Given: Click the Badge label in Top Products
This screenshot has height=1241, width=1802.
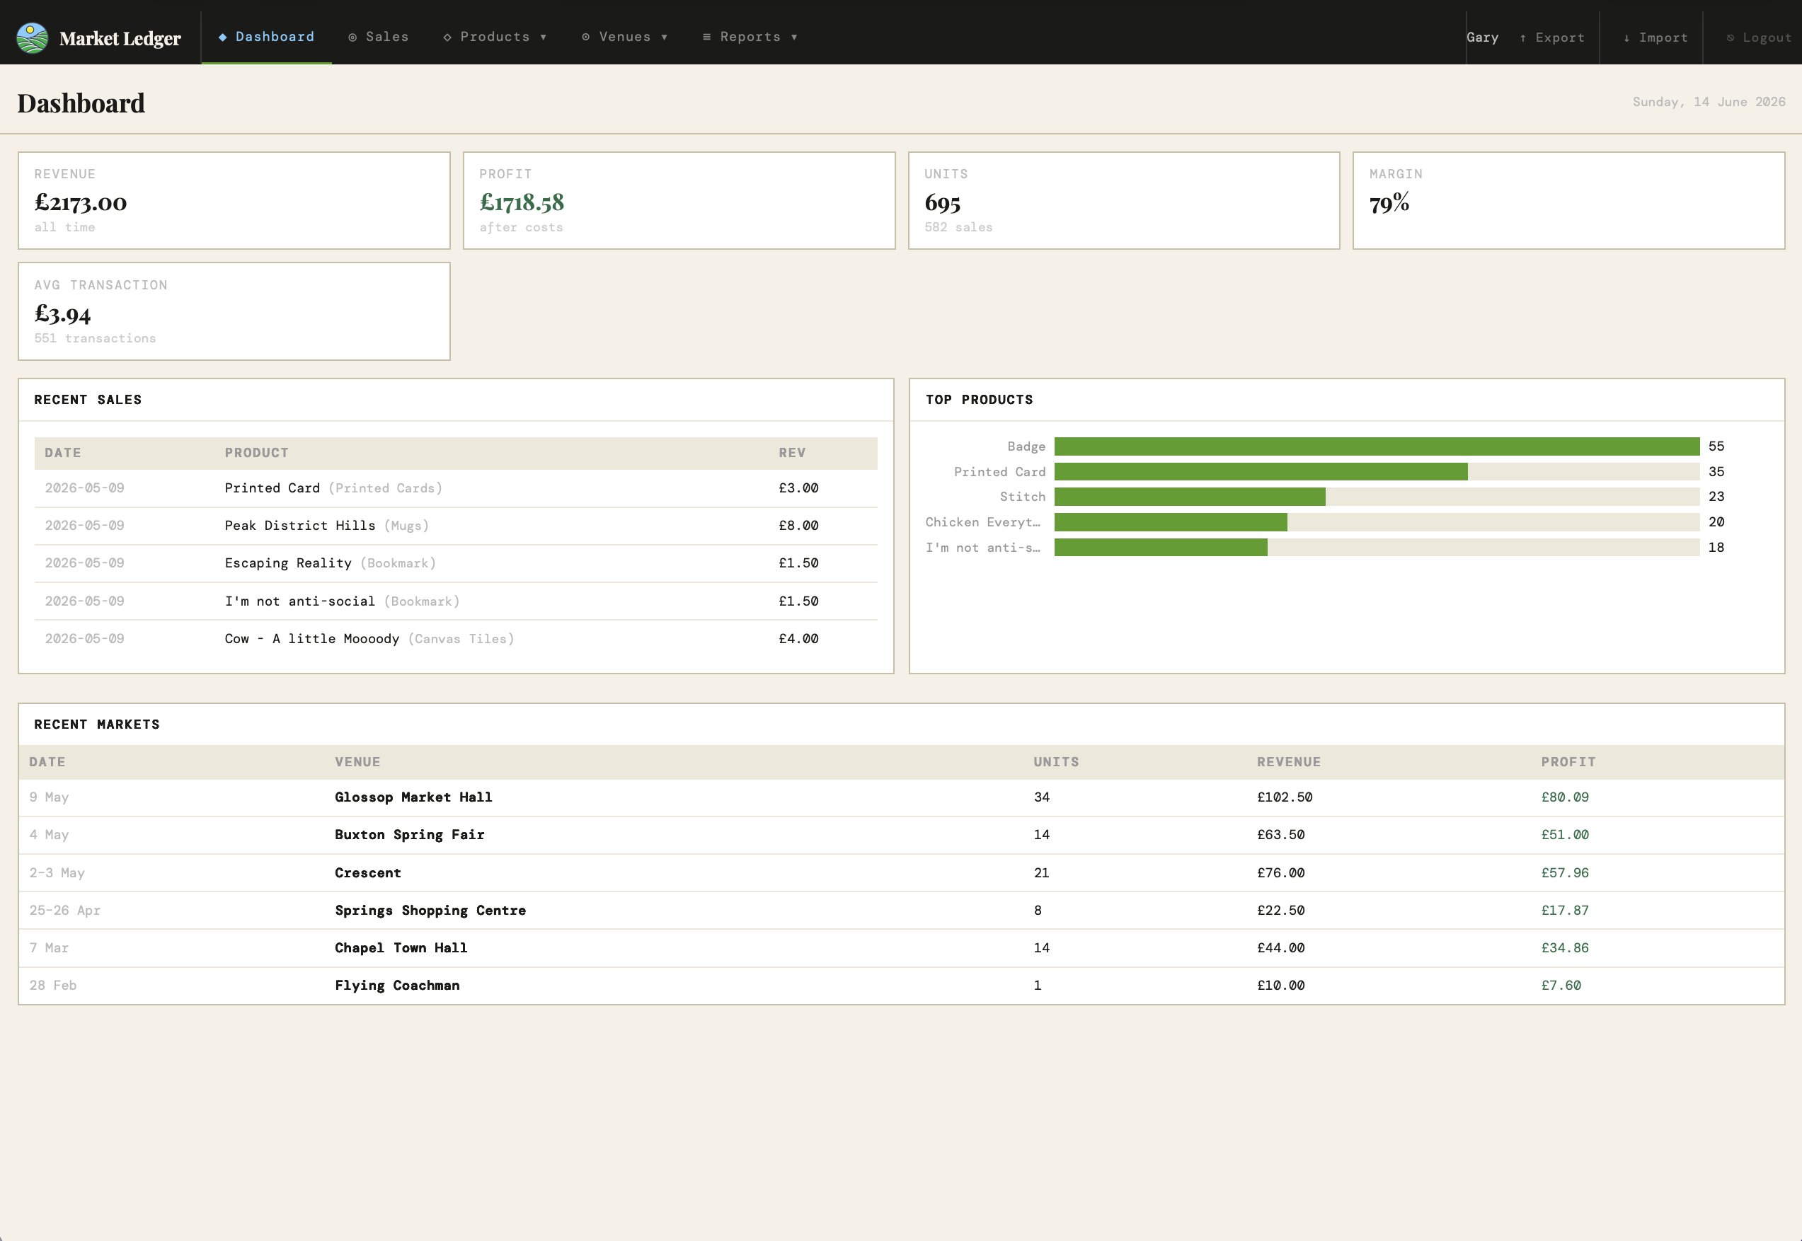Looking at the screenshot, I should (x=1026, y=446).
